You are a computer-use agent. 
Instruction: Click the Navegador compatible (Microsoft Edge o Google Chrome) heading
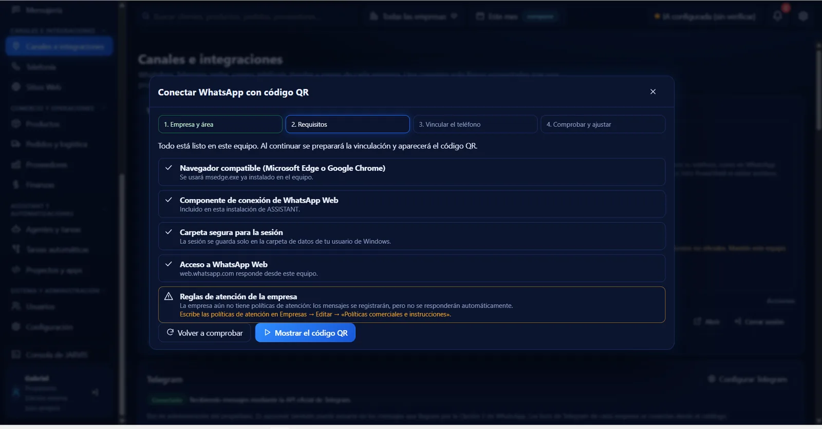point(283,168)
